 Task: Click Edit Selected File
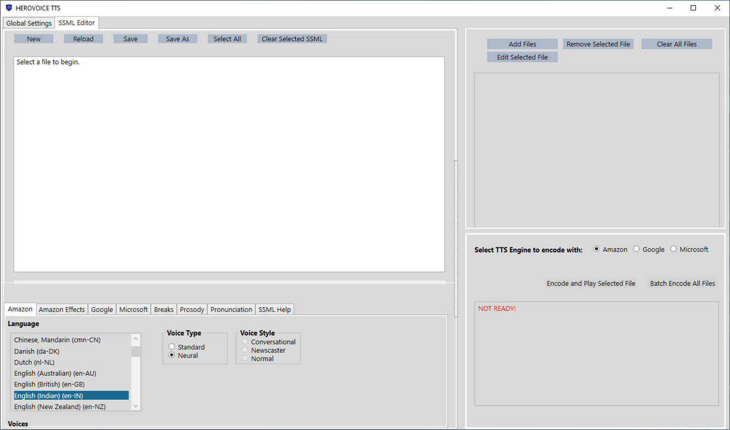[x=522, y=57]
